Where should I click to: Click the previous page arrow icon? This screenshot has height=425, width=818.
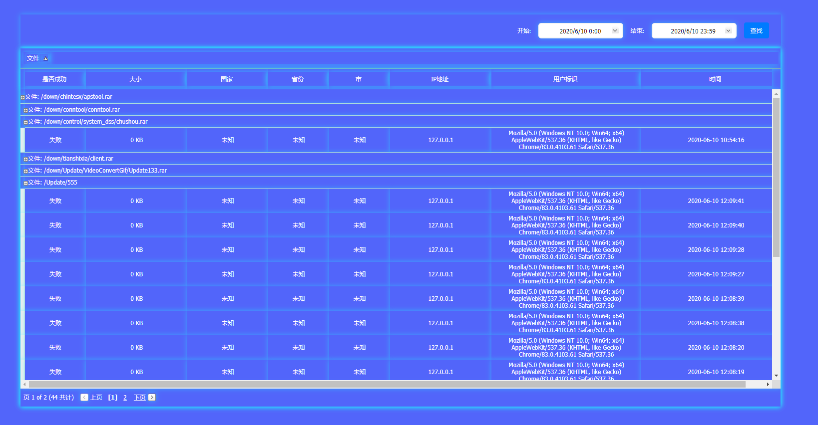point(84,398)
